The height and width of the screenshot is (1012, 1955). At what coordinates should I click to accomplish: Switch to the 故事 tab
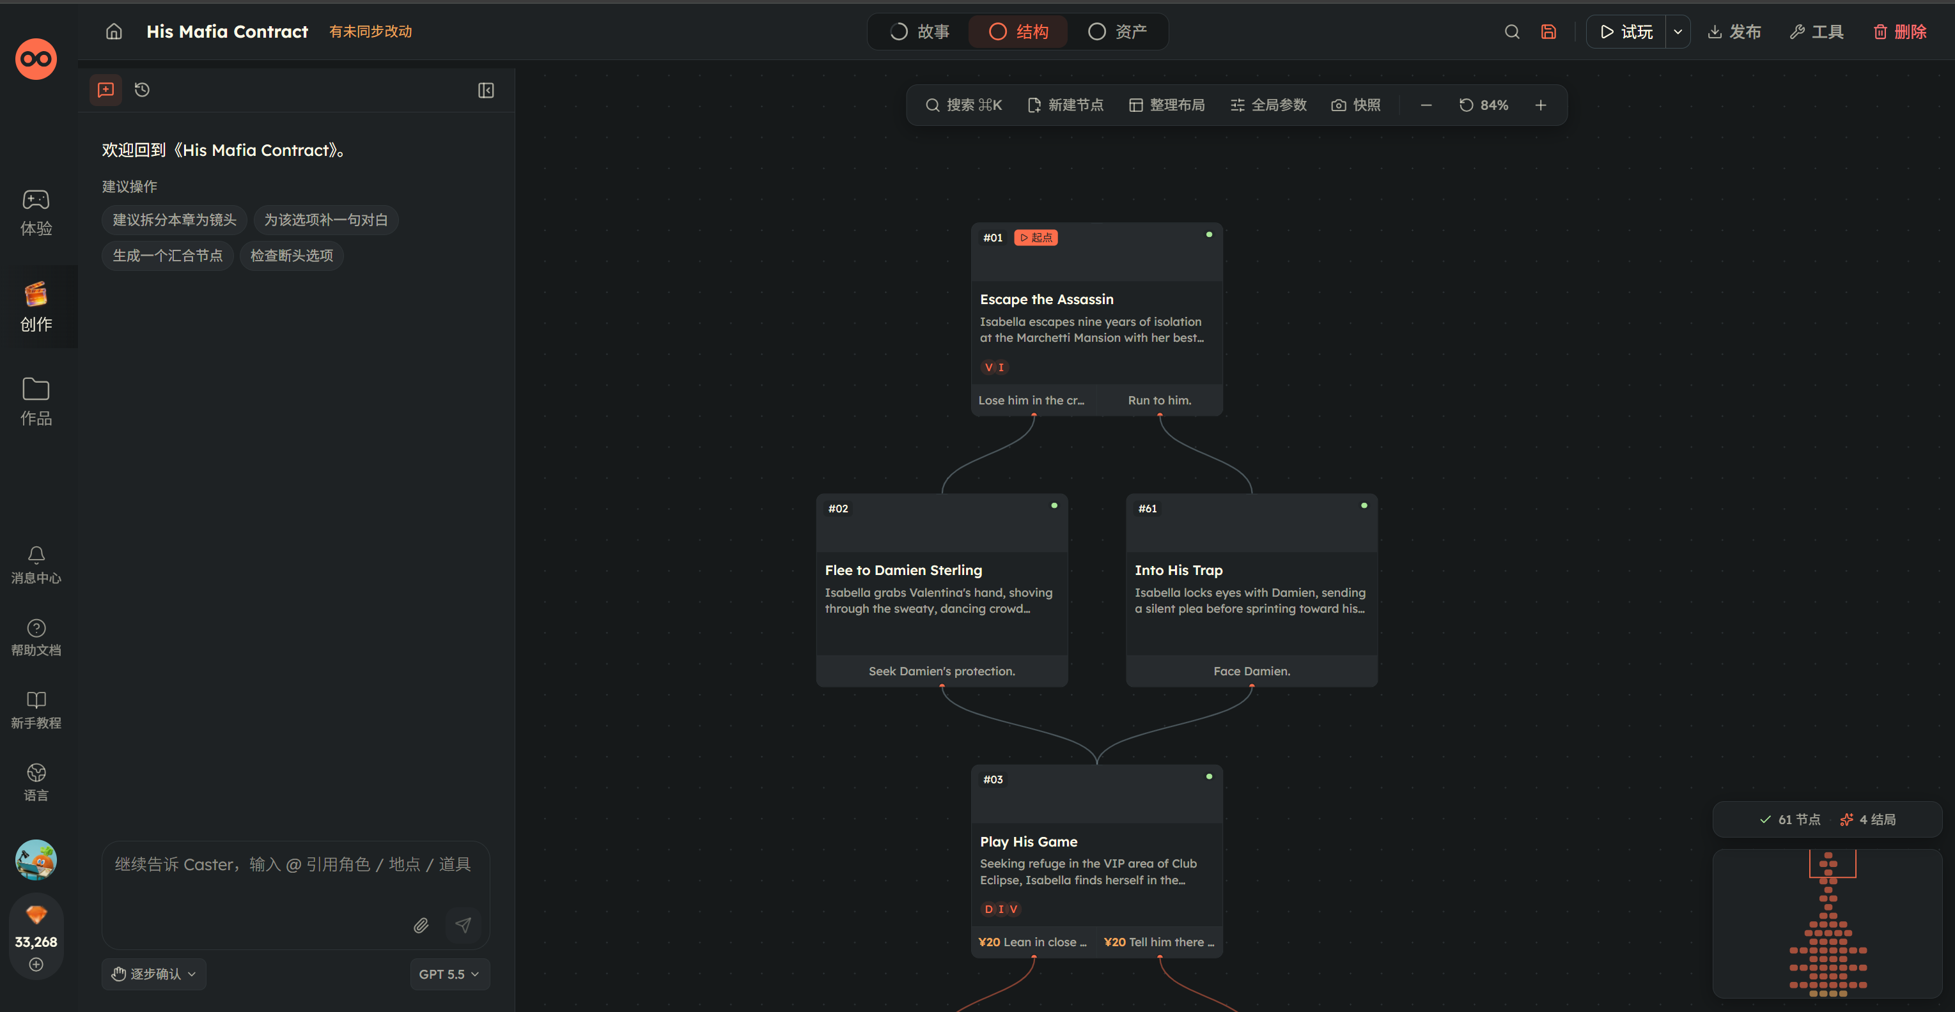[x=920, y=31]
